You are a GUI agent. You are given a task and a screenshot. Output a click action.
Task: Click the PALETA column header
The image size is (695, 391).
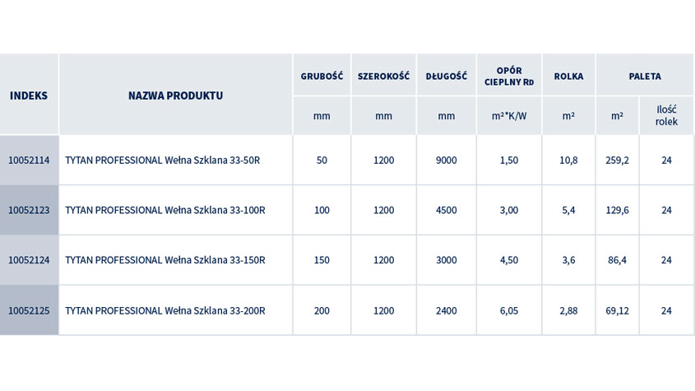(645, 77)
